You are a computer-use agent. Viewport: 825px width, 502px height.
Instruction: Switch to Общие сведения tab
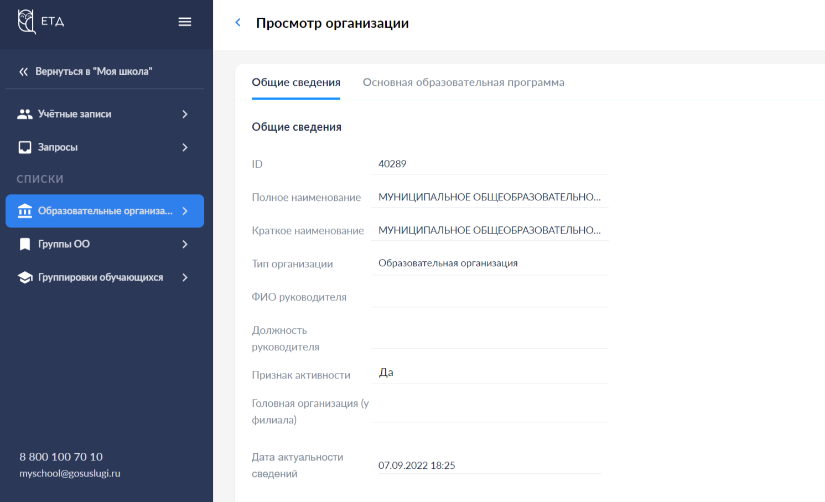[296, 82]
